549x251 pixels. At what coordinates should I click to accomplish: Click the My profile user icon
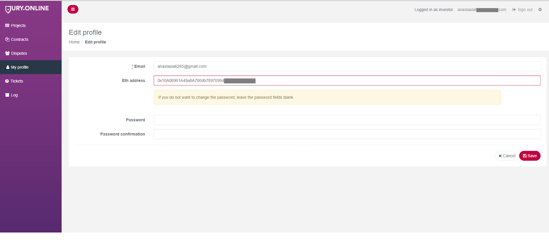tap(8, 67)
